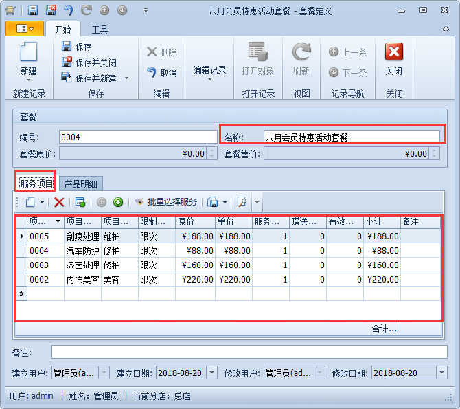Click 保存 save button in ribbon
Image resolution: width=460 pixels, height=409 pixels.
[x=77, y=47]
